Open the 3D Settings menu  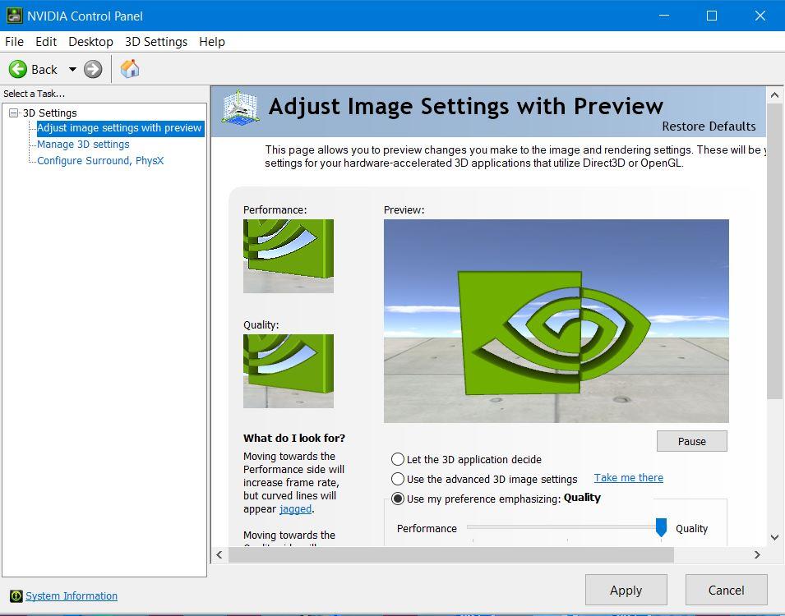(x=156, y=41)
